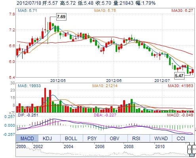This screenshot has width=196, height=158.
Task: Click the 2002 mark on timeline overview
Action: pyautogui.click(x=38, y=147)
